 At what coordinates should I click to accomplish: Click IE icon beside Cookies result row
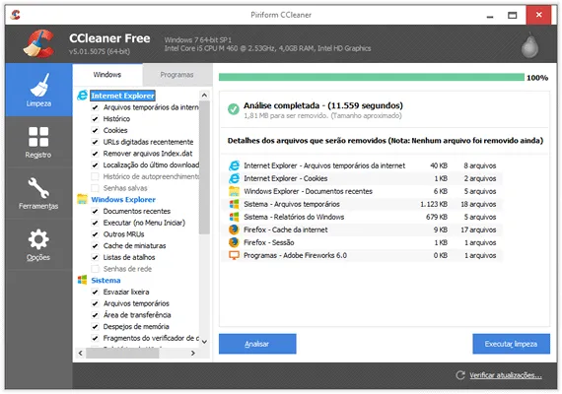coord(234,178)
